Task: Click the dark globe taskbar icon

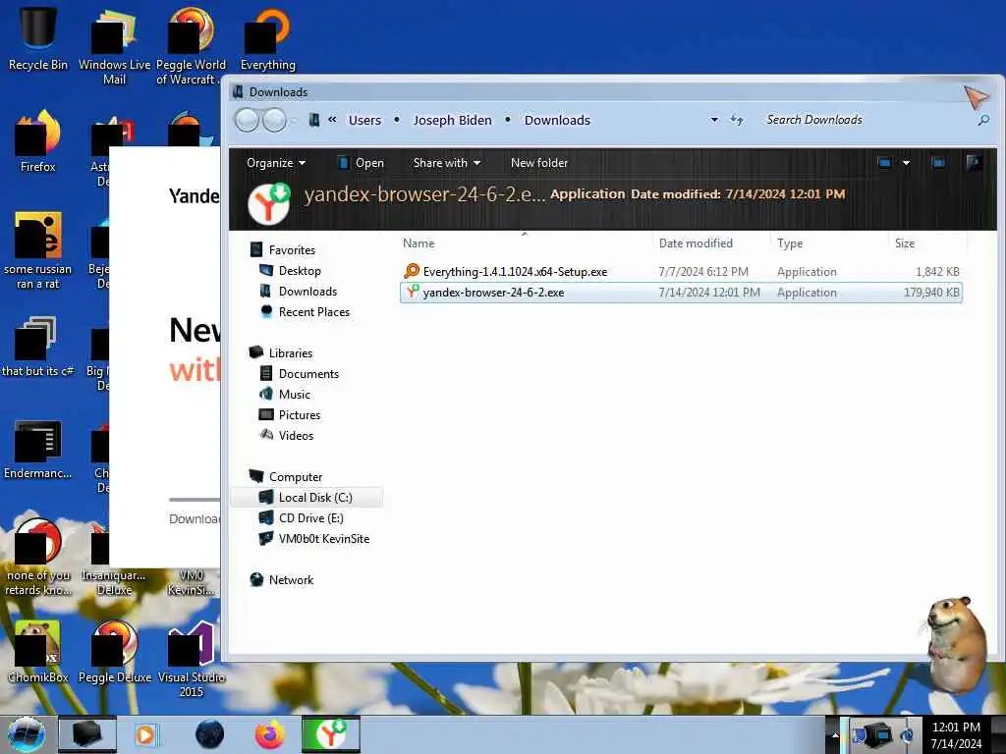Action: [x=210, y=734]
